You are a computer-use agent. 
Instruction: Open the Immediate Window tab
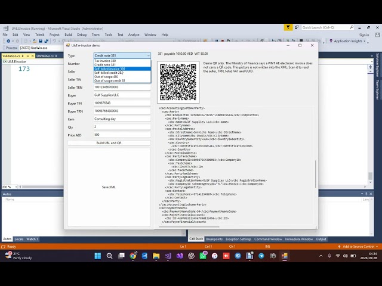(299, 239)
